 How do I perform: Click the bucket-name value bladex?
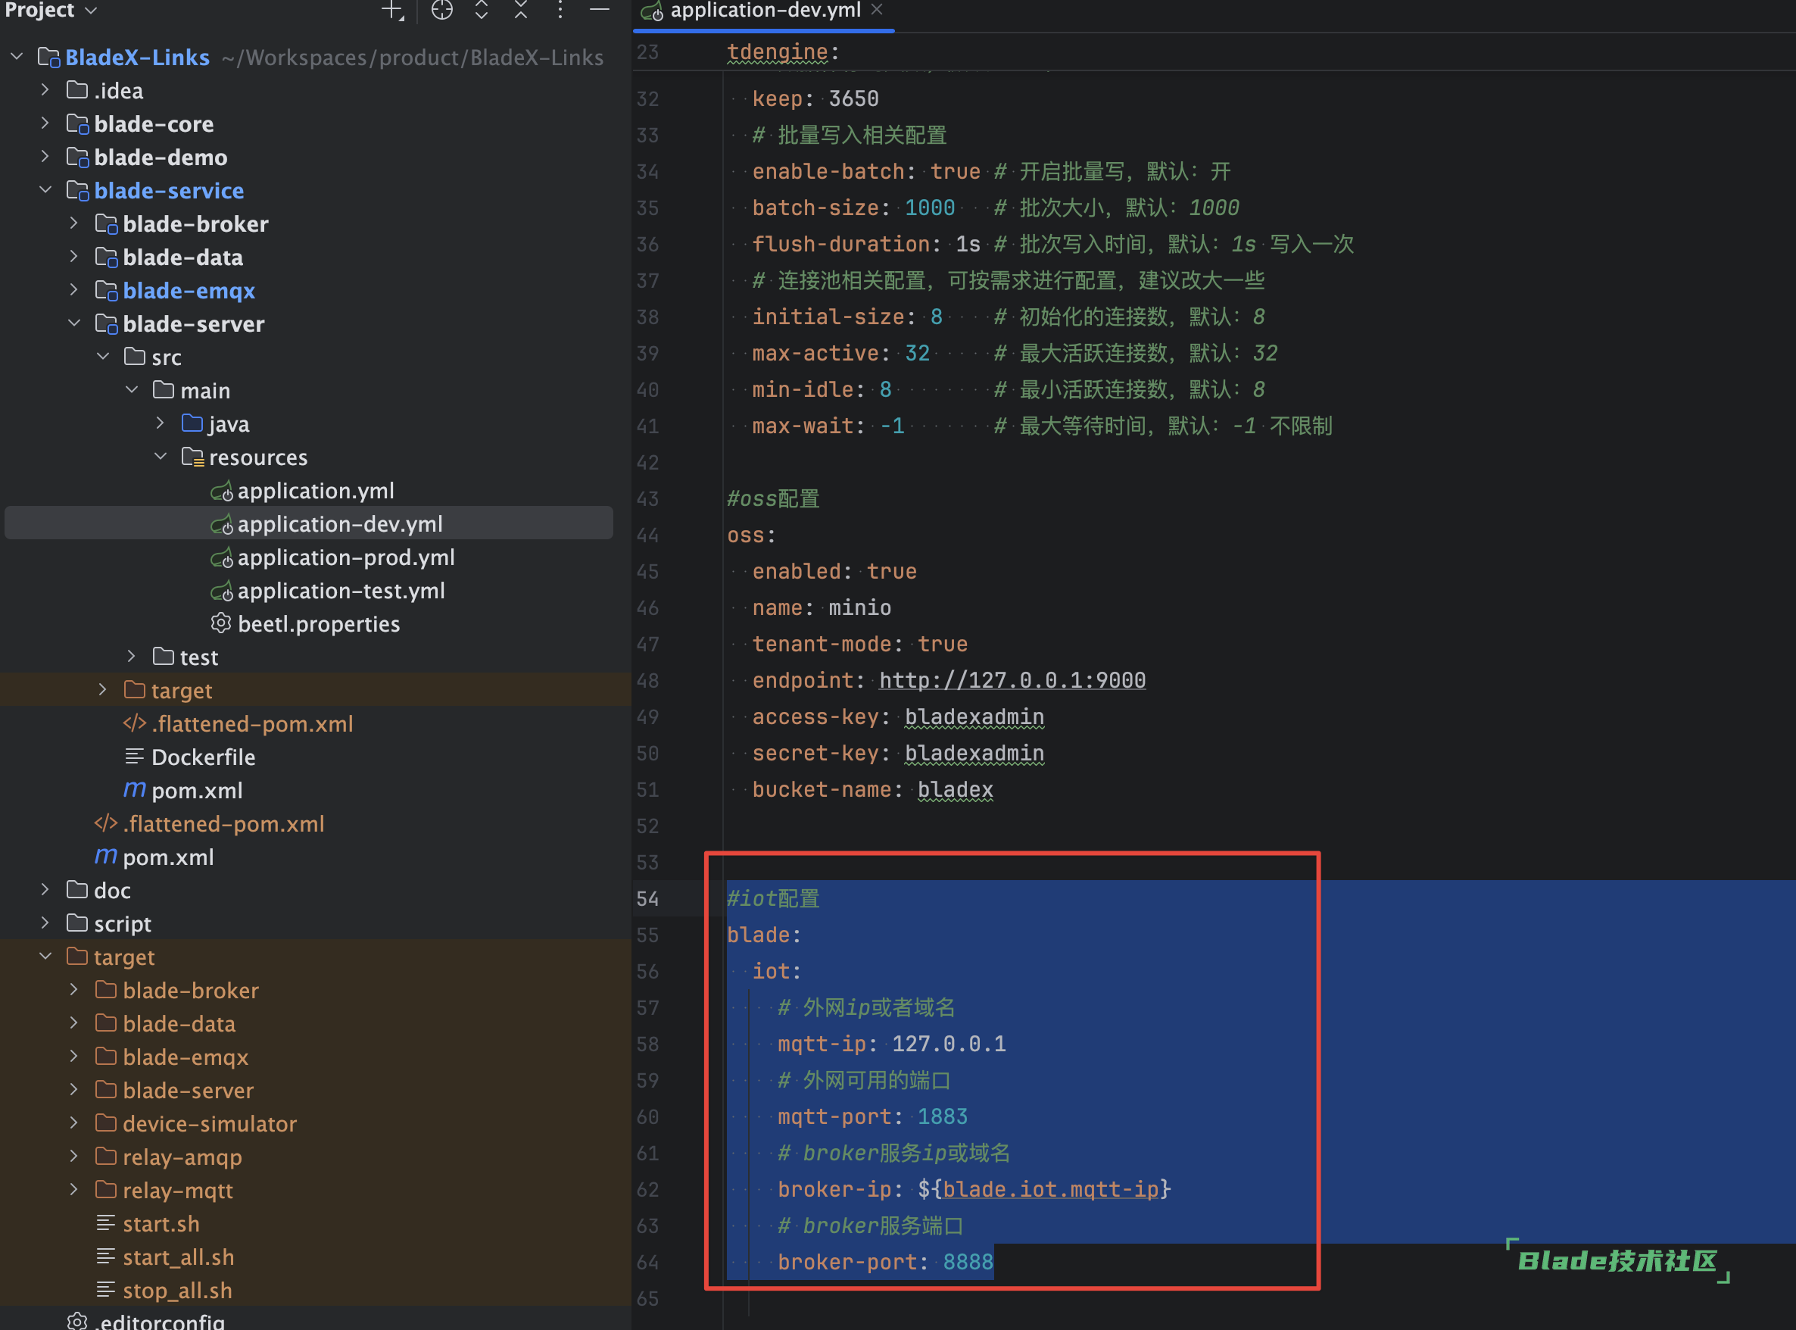(x=955, y=790)
